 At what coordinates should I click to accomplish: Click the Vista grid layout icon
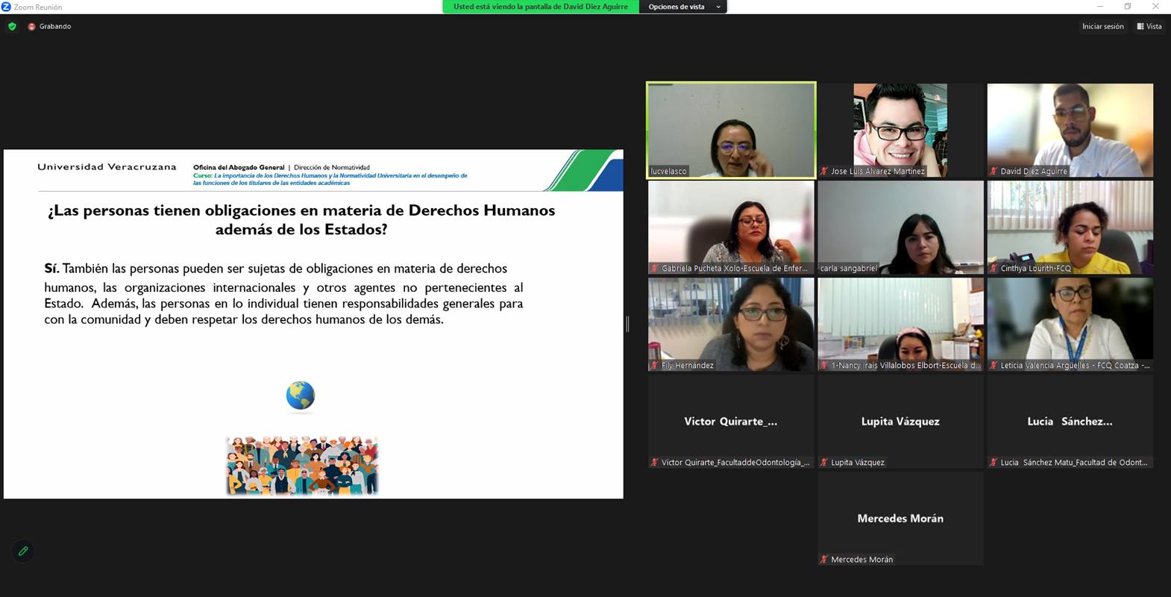[x=1140, y=26]
